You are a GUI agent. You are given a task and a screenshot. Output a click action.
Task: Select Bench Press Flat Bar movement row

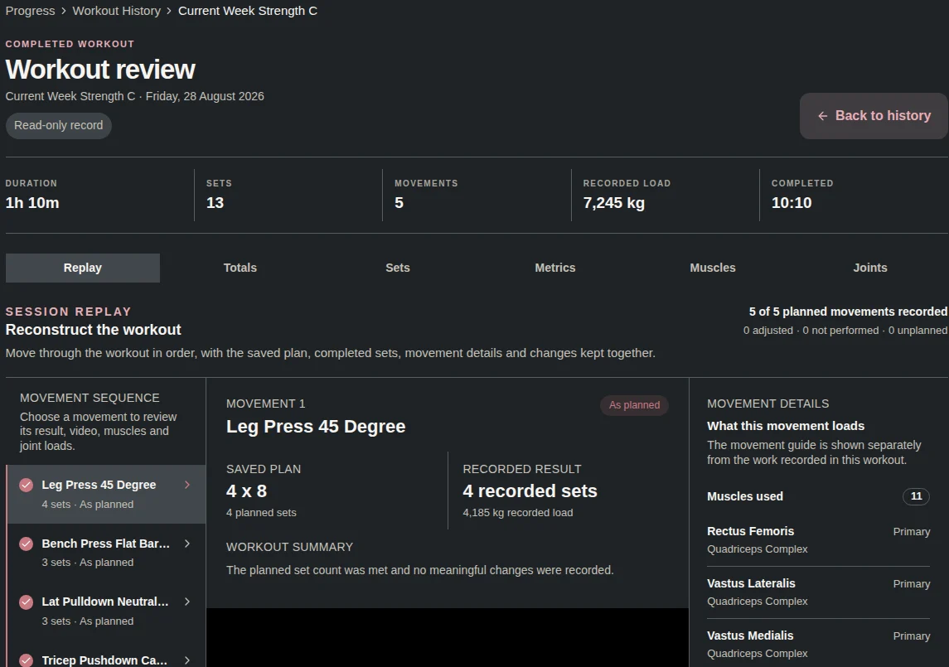click(x=107, y=553)
